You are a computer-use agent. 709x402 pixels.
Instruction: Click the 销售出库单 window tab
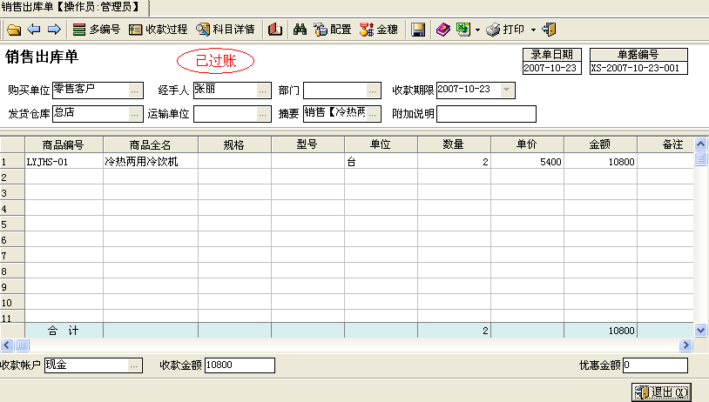pos(74,7)
